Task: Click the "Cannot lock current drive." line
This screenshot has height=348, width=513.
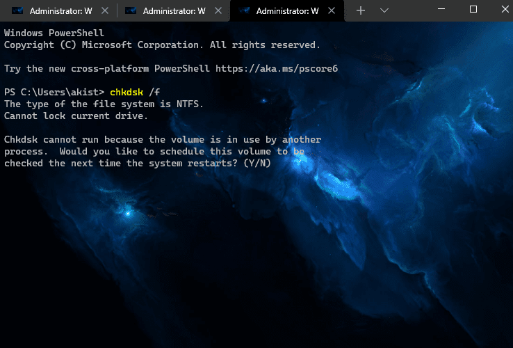Action: coord(76,116)
